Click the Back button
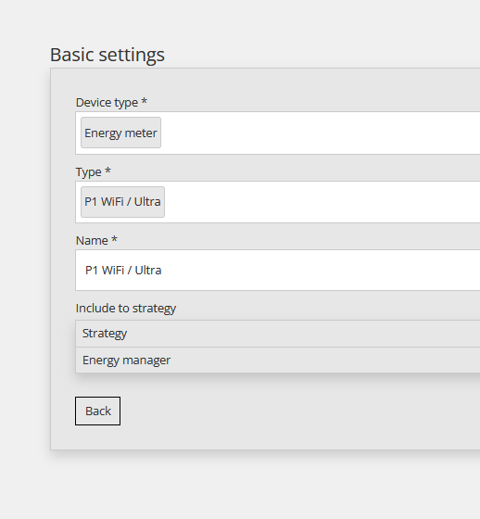 click(97, 411)
